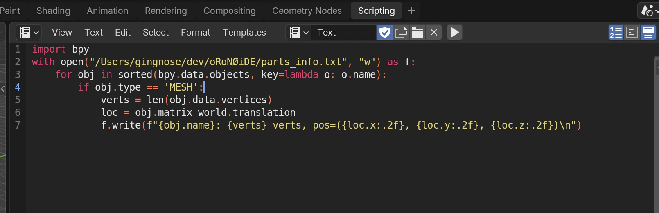
Task: Open the editor type dropdown
Action: click(29, 32)
